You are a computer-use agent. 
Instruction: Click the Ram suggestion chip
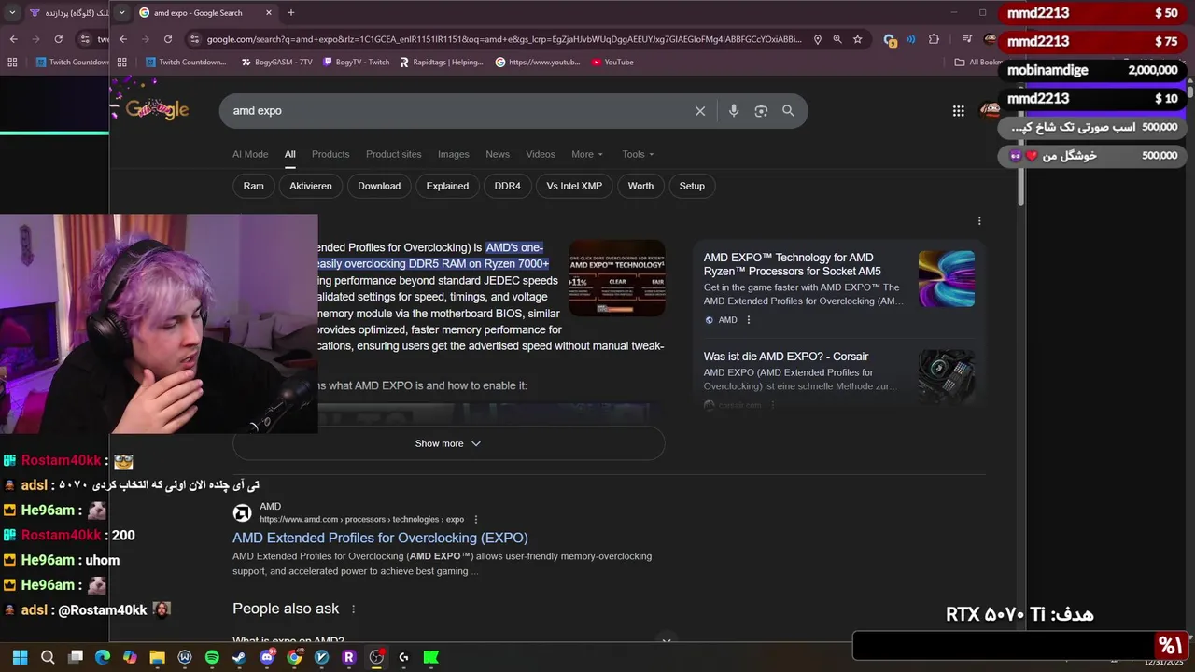[x=254, y=186]
